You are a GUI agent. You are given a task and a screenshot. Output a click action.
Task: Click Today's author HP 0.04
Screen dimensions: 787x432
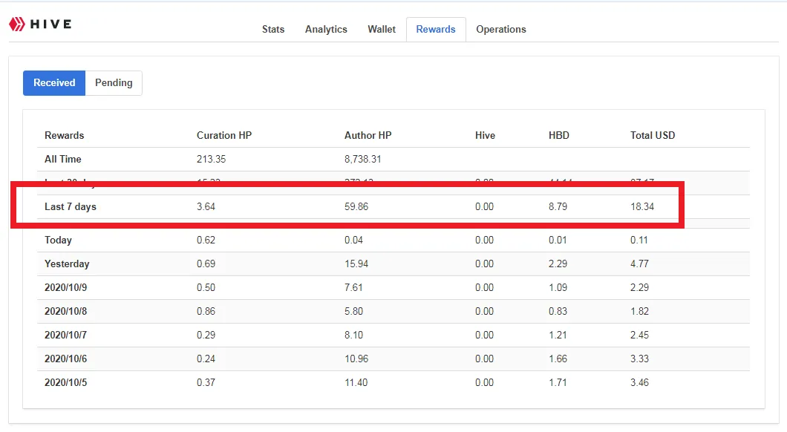click(353, 240)
